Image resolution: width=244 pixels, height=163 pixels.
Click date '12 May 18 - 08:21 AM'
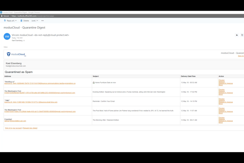189,120
